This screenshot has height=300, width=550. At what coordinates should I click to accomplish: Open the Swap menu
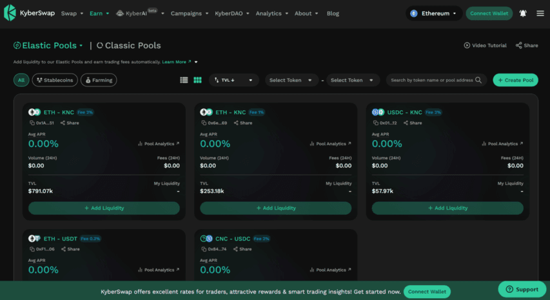(72, 14)
